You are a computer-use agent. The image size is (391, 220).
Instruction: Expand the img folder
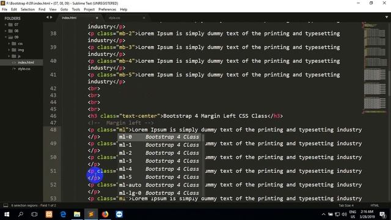[9, 50]
